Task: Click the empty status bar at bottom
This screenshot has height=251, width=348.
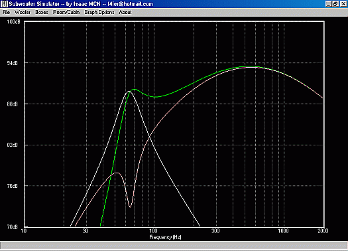Action: click(x=174, y=246)
